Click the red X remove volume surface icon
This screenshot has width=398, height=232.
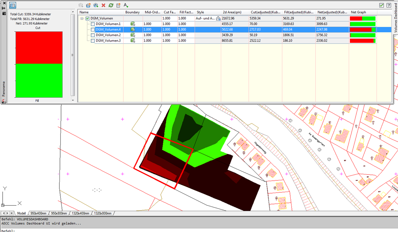point(103,5)
